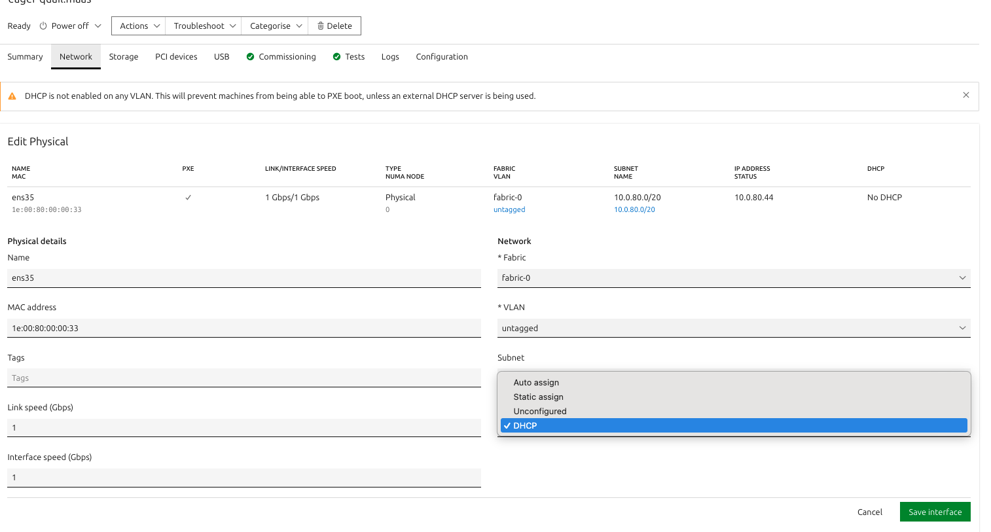The width and height of the screenshot is (991, 532).
Task: Open the Troubleshoot dropdown
Action: (203, 26)
